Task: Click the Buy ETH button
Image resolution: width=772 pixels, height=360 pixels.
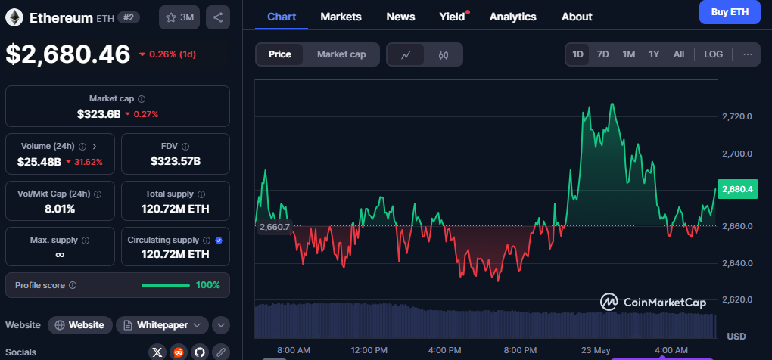Action: click(730, 12)
